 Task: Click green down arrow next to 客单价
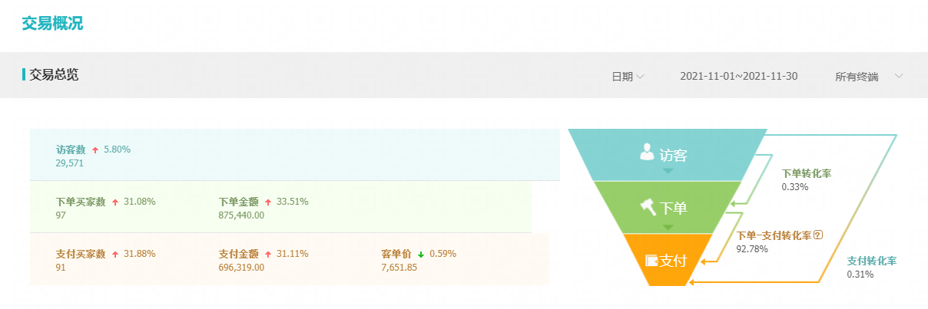(x=421, y=254)
